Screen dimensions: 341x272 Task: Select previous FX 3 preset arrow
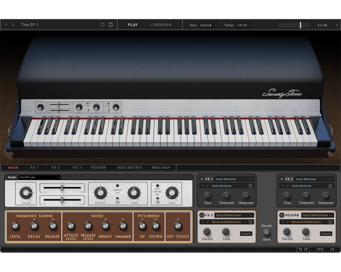tap(203, 222)
